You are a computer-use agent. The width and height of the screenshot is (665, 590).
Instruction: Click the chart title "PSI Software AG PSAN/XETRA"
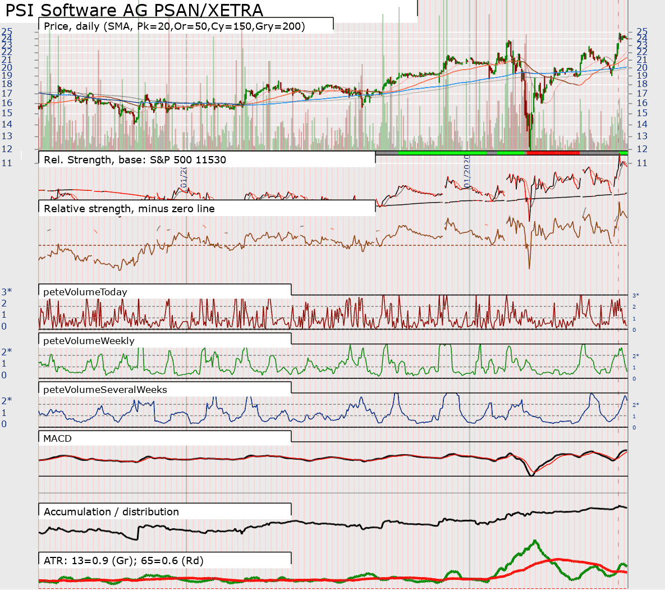[x=134, y=10]
